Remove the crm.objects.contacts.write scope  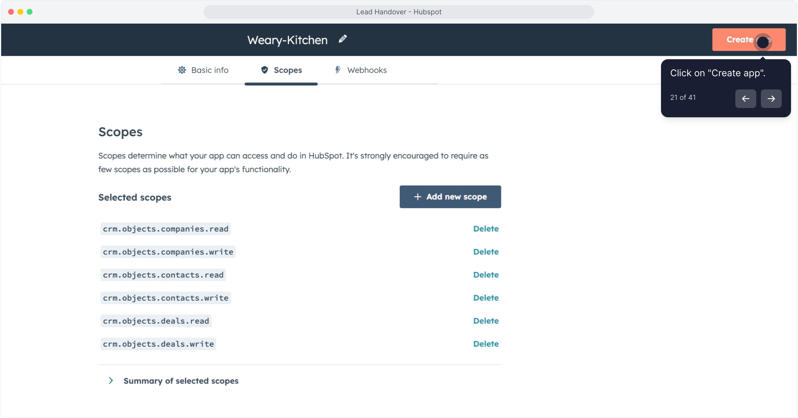click(486, 298)
